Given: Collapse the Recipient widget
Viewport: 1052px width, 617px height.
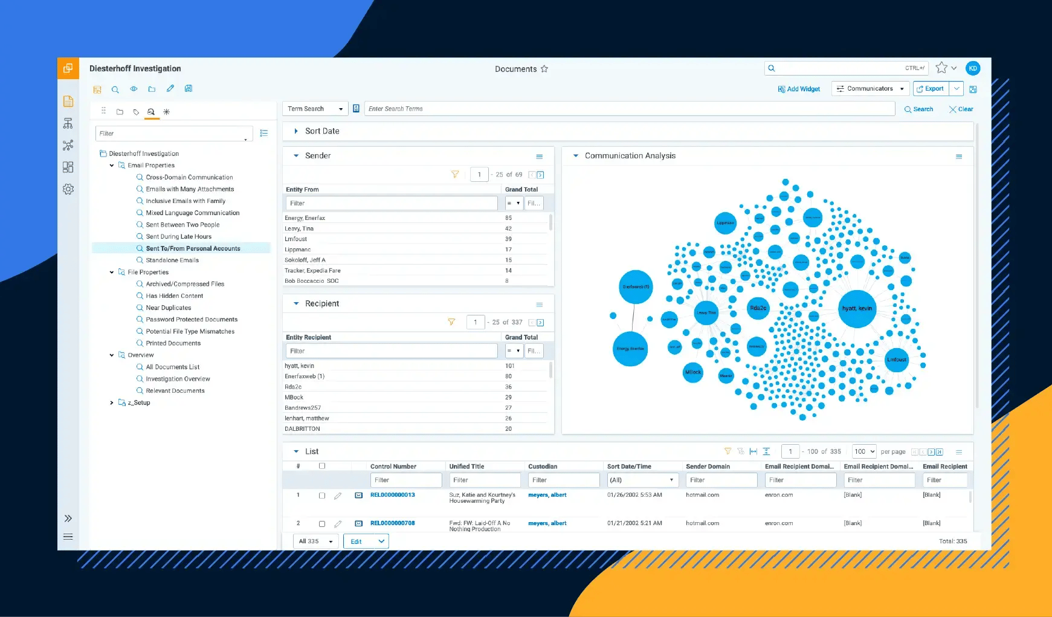Looking at the screenshot, I should coord(296,304).
